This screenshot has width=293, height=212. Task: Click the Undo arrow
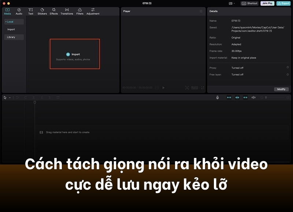17,98
